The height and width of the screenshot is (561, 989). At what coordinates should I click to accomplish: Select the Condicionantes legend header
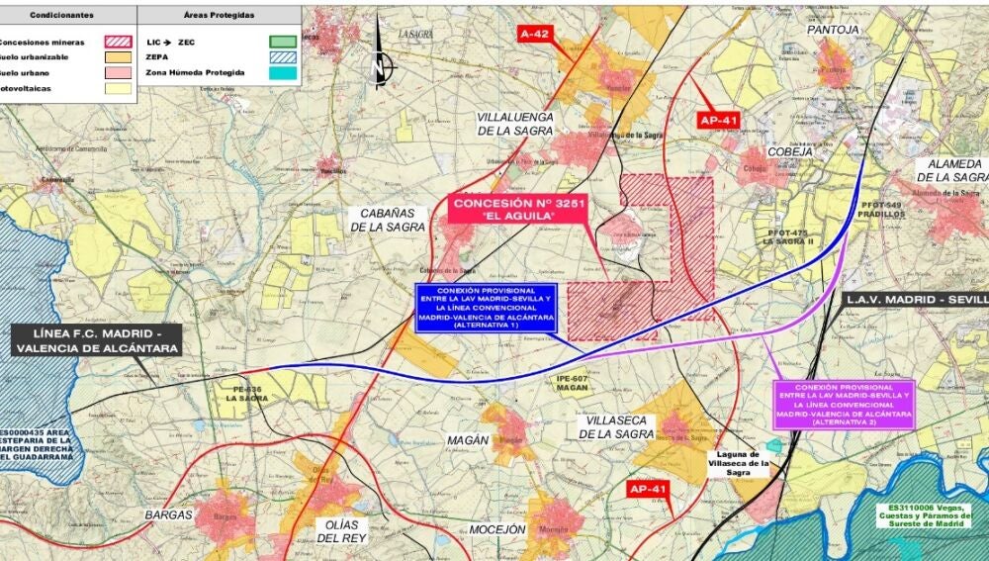61,15
